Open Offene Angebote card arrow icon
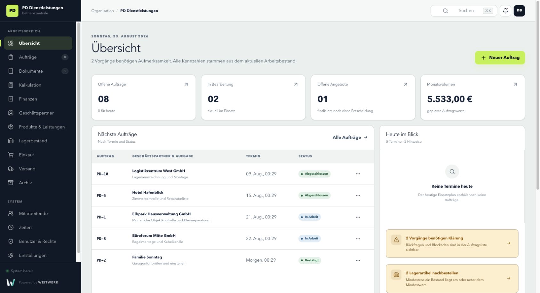Image resolution: width=540 pixels, height=293 pixels. click(406, 84)
